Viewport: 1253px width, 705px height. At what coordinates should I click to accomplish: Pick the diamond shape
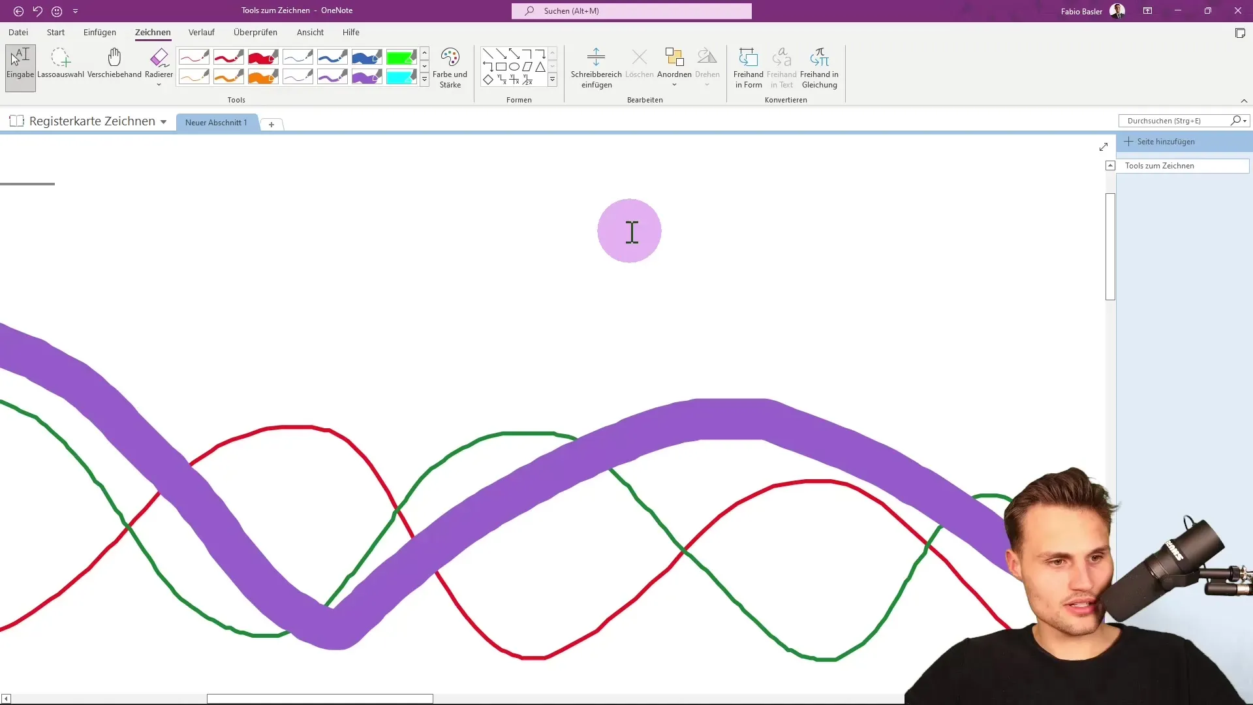pyautogui.click(x=488, y=80)
